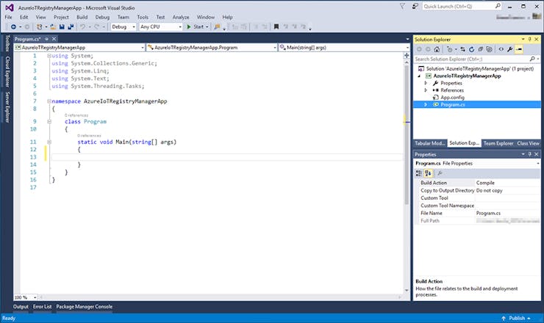Image resolution: width=544 pixels, height=323 pixels.
Task: Open the Any CPU platform dropdown
Action: 180,26
